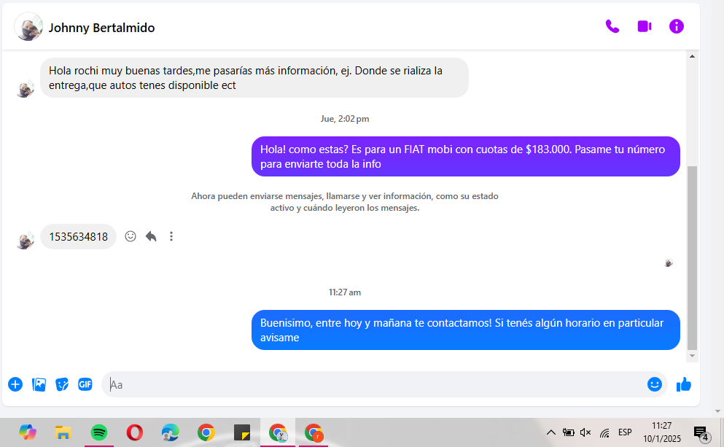Click the chat scrollbar down arrow
This screenshot has width=724, height=447.
tap(692, 356)
